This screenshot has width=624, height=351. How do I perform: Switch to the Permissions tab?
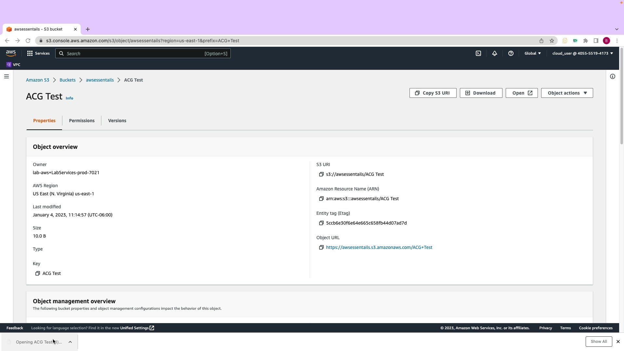pos(82,121)
